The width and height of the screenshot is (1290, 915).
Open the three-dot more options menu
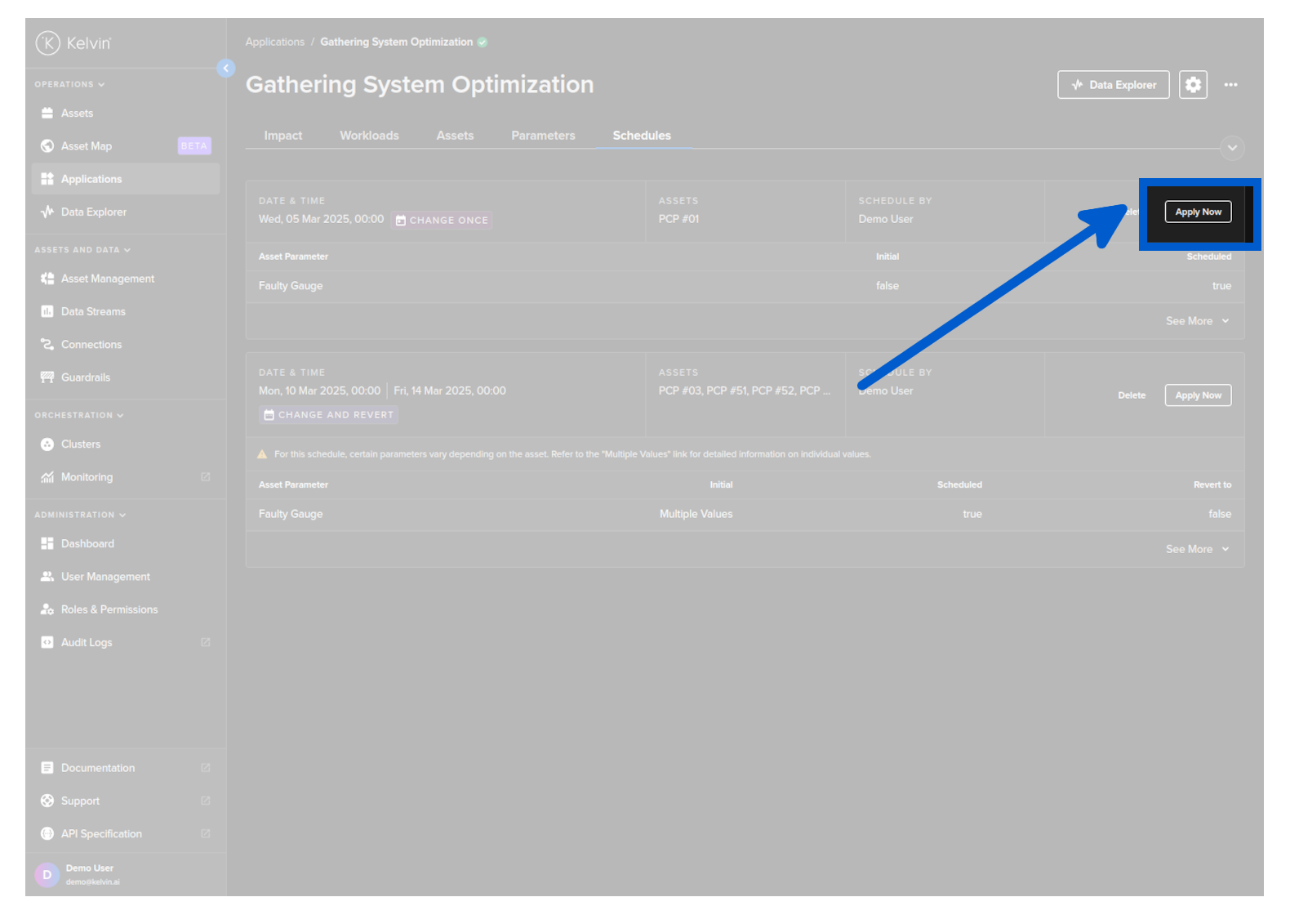[x=1230, y=85]
